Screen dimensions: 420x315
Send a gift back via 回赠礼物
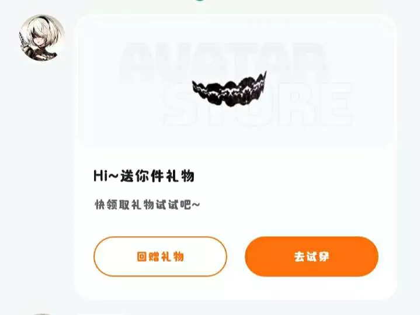click(160, 257)
